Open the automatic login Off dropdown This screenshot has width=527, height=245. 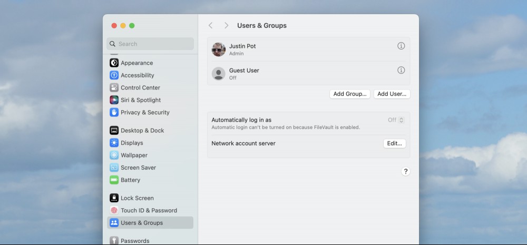(x=396, y=120)
